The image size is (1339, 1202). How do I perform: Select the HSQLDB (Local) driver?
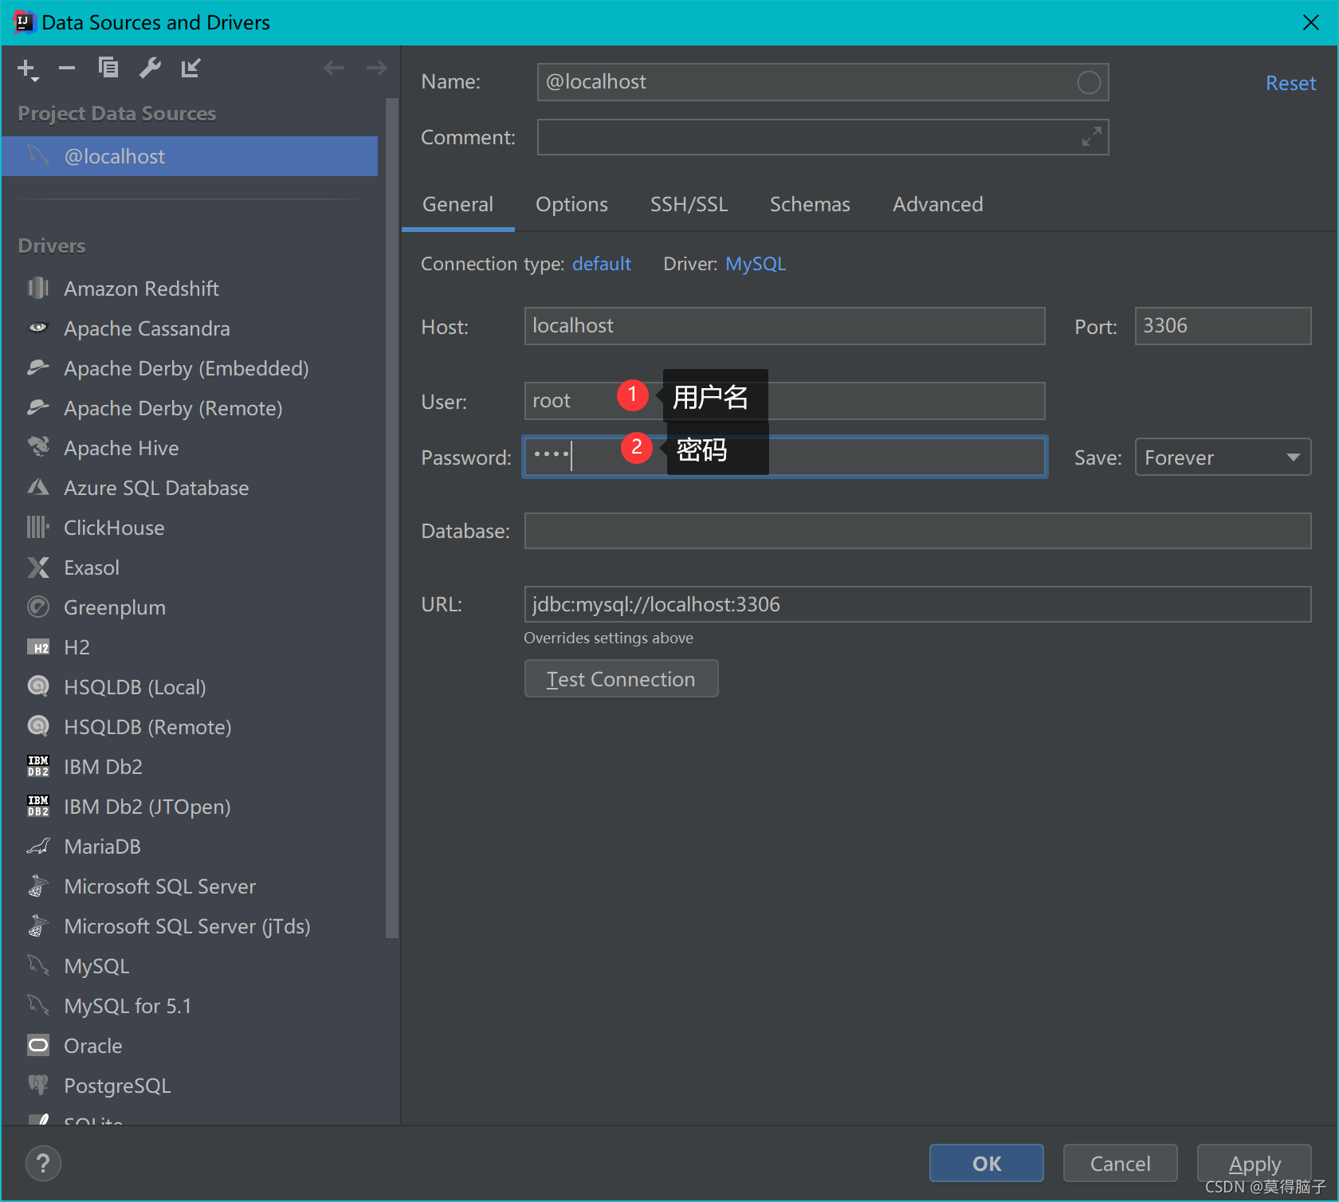point(190,687)
